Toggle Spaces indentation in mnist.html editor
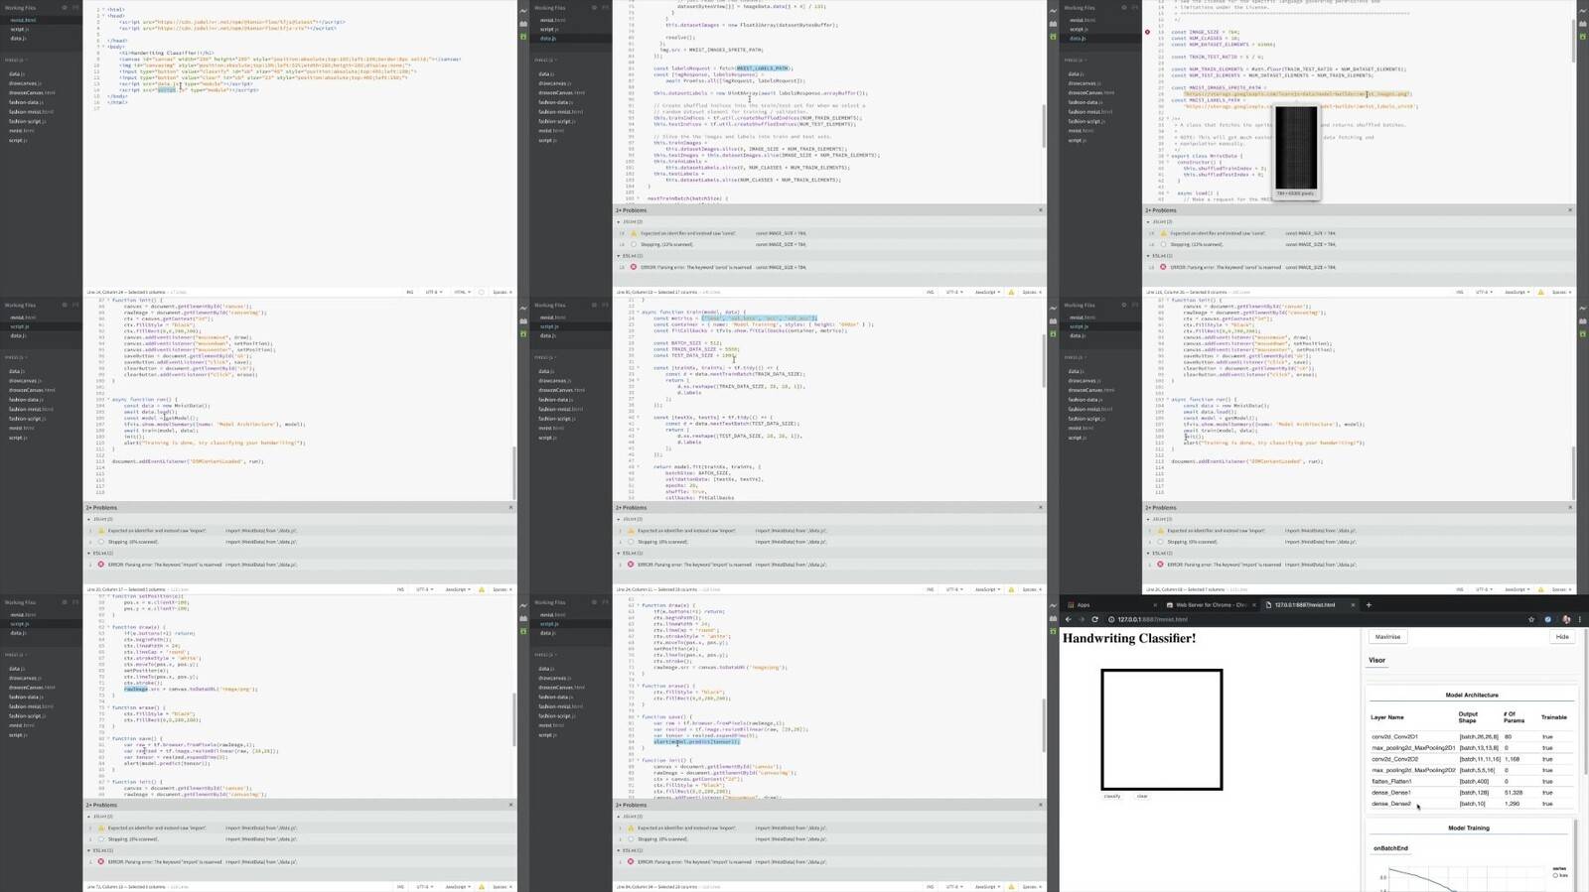The image size is (1589, 892). (x=502, y=292)
